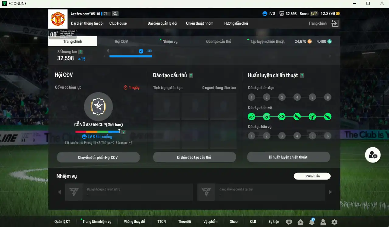Click the teal token icon beside 4,480
Screen dimensions: 389x227
[329, 41]
